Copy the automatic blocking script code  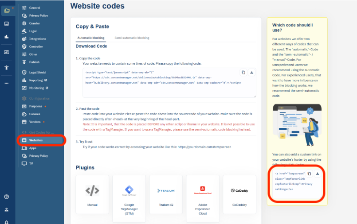pos(243,73)
